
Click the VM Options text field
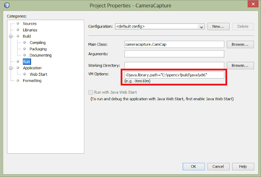(x=174, y=75)
